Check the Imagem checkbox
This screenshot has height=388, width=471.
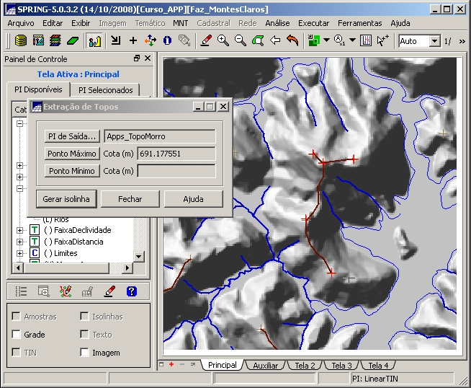tap(85, 353)
